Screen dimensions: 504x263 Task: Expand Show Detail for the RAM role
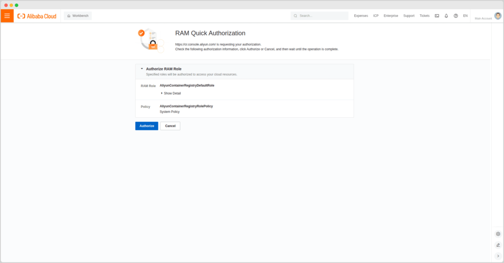pyautogui.click(x=171, y=93)
